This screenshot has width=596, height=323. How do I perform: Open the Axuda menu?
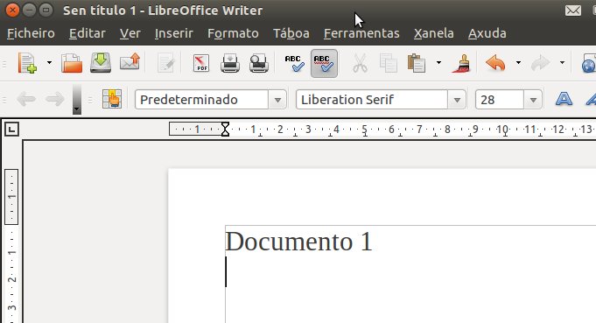487,33
